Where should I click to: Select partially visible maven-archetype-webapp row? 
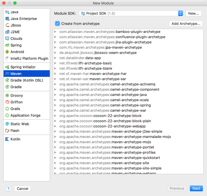128,173
